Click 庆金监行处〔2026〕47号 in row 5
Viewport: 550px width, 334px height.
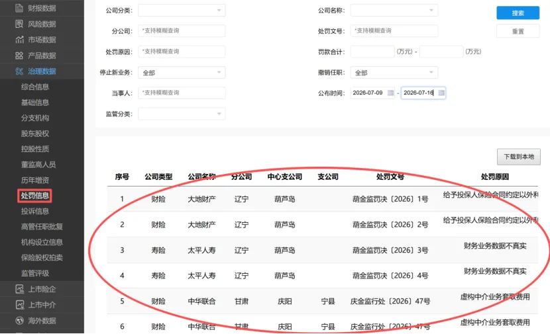(x=390, y=302)
